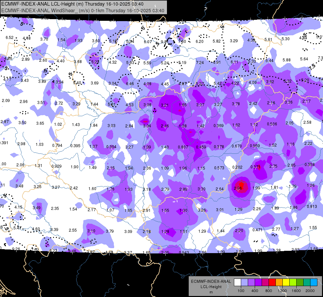Click the wind shear value 0.573

[x=219, y=168]
